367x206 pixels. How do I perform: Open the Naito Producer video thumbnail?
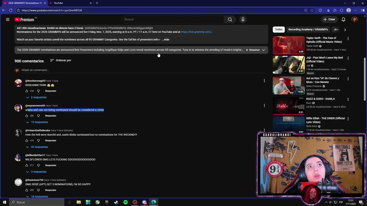[x=289, y=86]
